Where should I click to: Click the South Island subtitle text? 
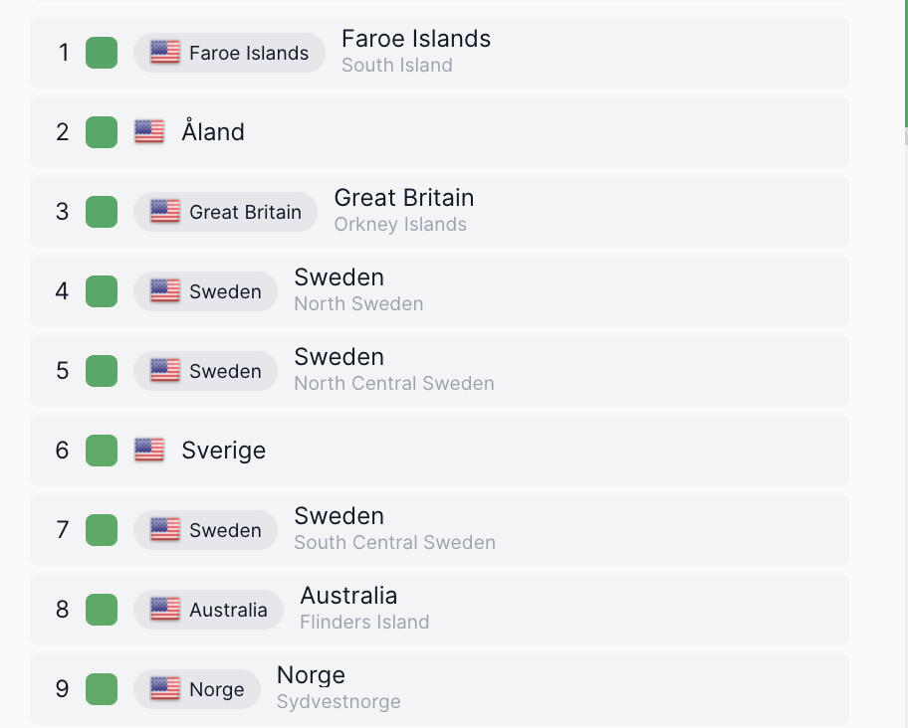[396, 65]
